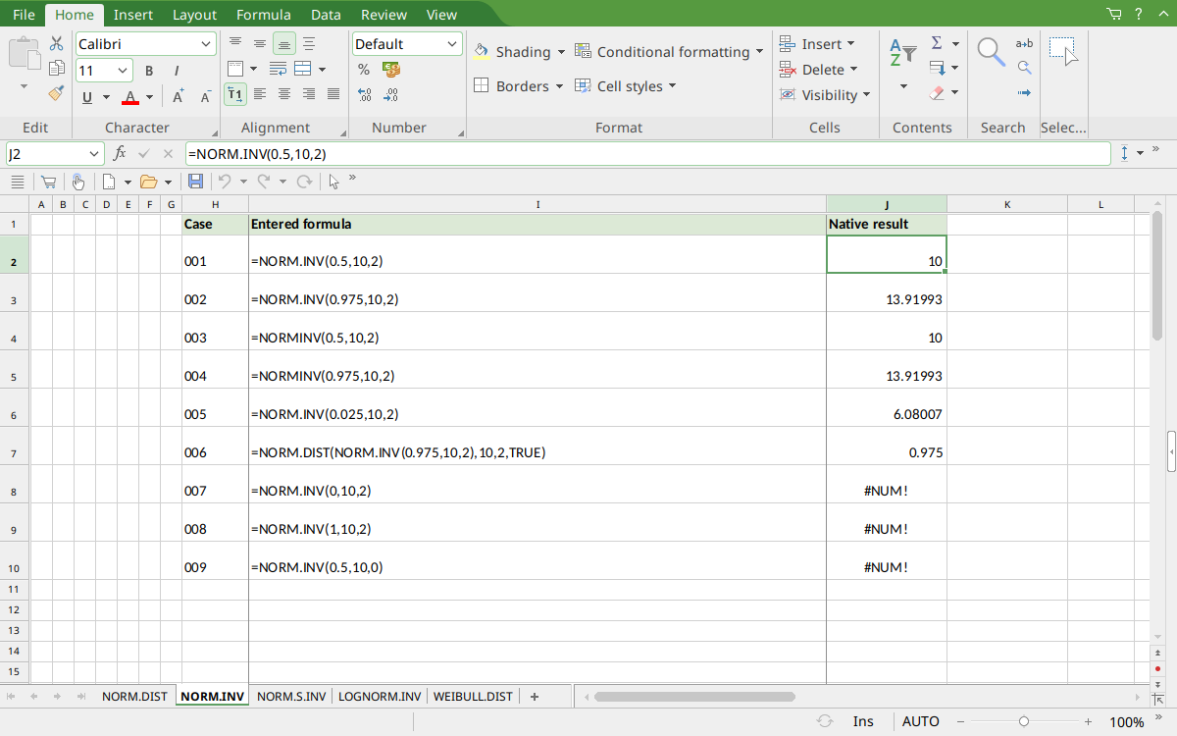Click the touch mode hand icon

(77, 182)
